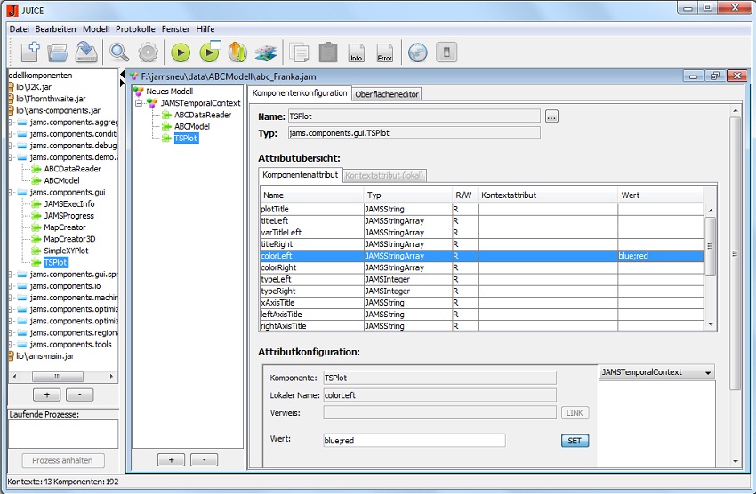Click the globe icon in toolbar
This screenshot has width=756, height=494.
pyautogui.click(x=417, y=52)
